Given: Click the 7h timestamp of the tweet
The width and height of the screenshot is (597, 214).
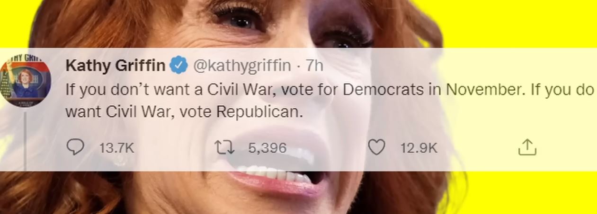Looking at the screenshot, I should [x=314, y=66].
